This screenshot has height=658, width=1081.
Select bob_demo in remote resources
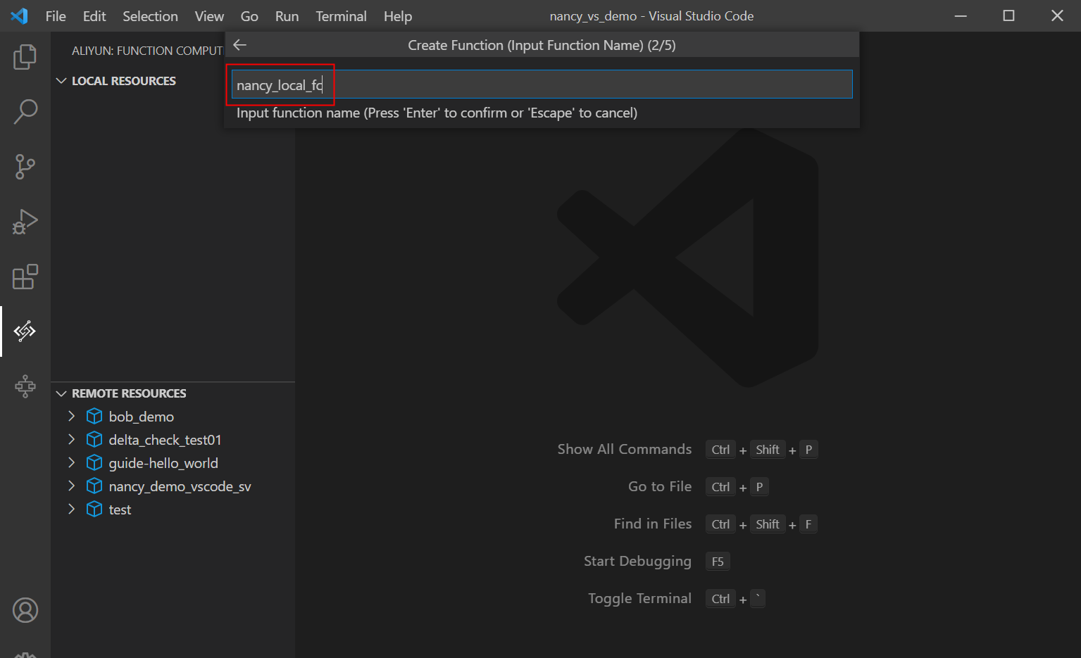173,417
